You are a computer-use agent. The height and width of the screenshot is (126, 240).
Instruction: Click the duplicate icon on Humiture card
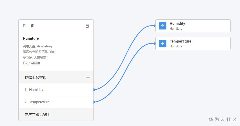(x=88, y=26)
